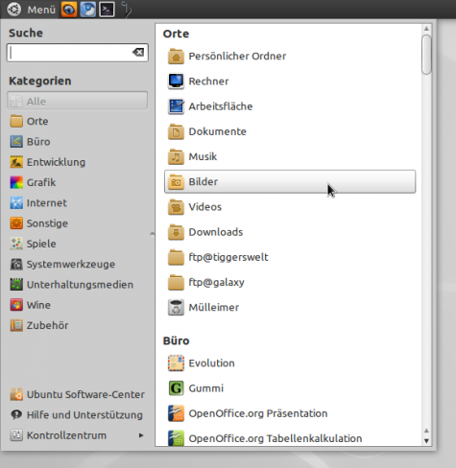Open Dokumente by its label
This screenshot has width=456, height=468.
[x=217, y=131]
